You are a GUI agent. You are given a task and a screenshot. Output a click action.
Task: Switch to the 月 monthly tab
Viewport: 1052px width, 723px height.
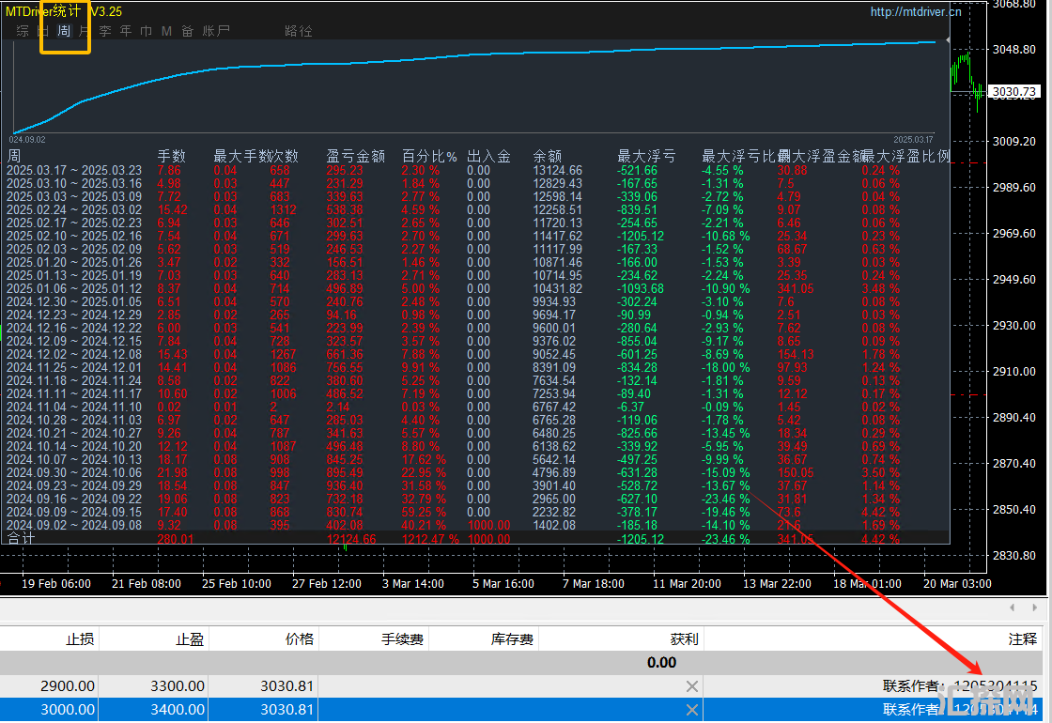click(85, 31)
